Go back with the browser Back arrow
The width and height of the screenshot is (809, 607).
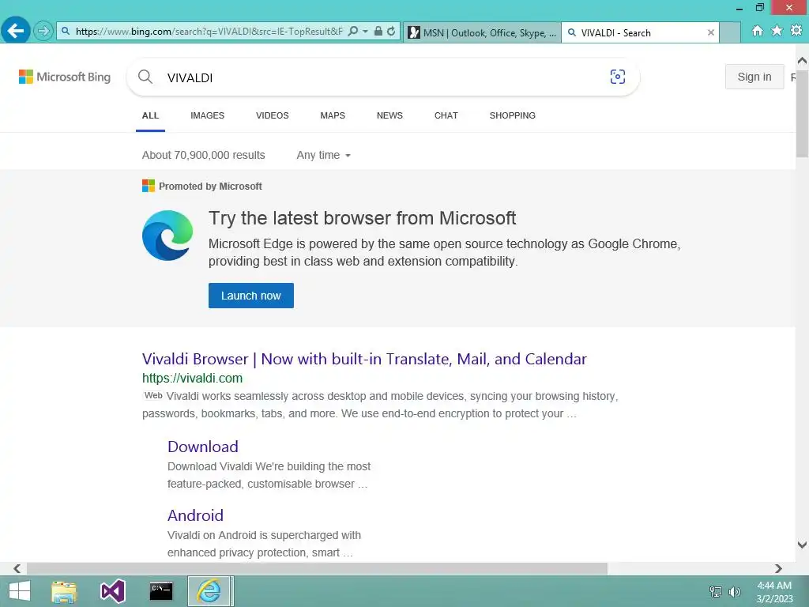(x=16, y=31)
